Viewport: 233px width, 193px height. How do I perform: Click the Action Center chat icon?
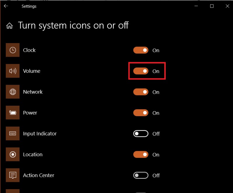13,175
